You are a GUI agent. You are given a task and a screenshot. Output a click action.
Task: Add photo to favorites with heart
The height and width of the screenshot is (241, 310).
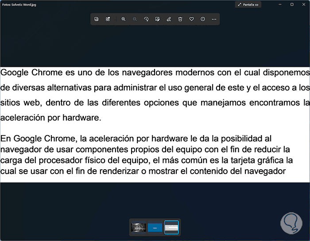191,19
